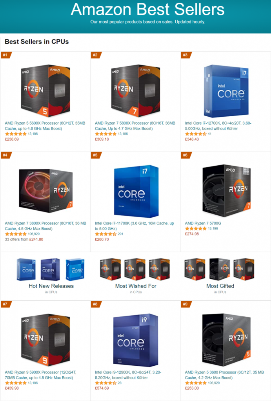The image size is (271, 401).
Task: Click the middle Most Gifted thumbnail image
Action: 220,269
